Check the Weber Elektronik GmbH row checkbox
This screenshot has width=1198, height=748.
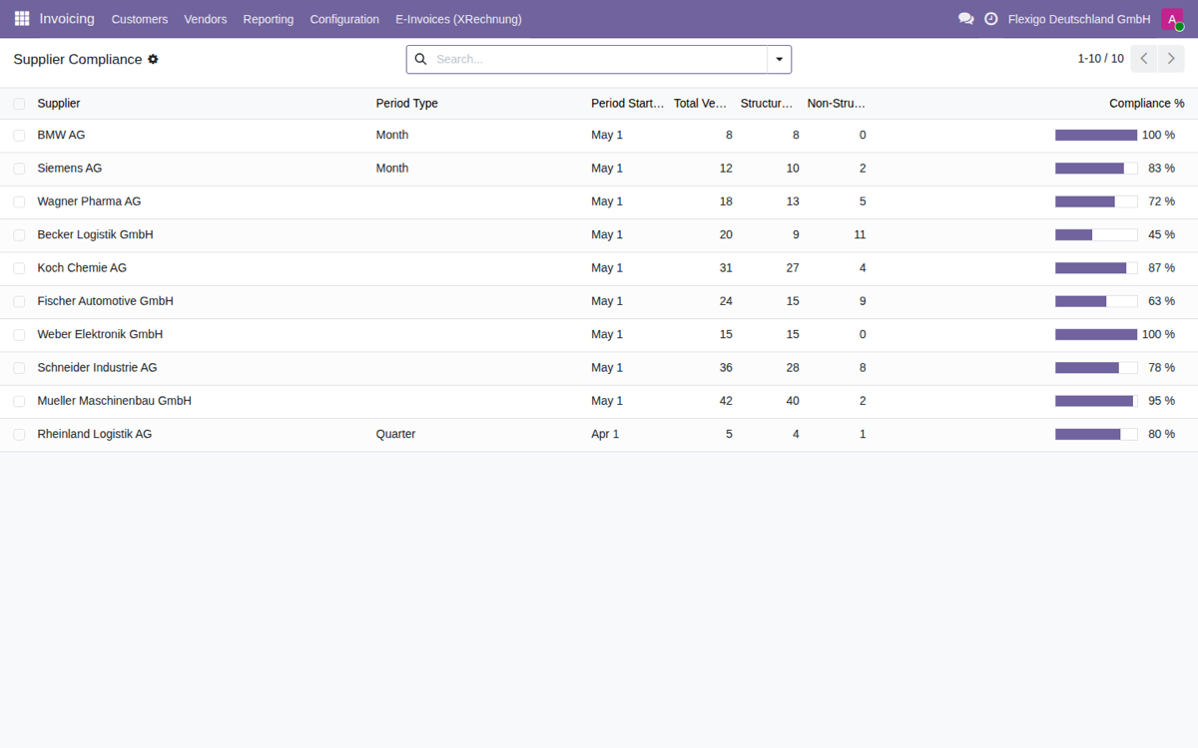coord(19,335)
